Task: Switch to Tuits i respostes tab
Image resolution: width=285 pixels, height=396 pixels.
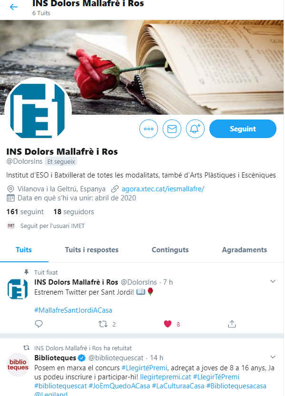Action: coord(92,250)
